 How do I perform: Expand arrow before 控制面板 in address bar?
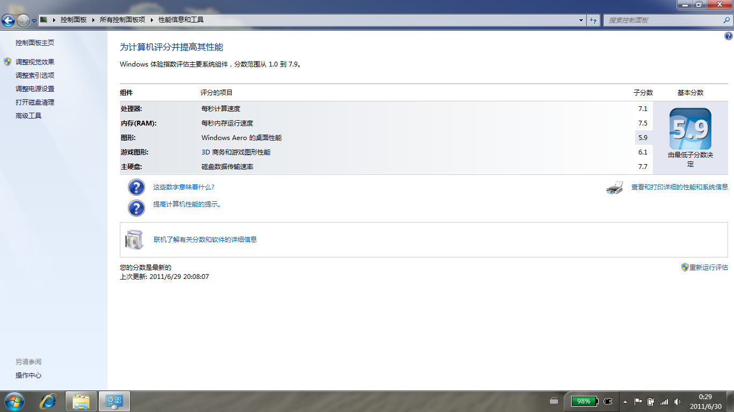54,20
